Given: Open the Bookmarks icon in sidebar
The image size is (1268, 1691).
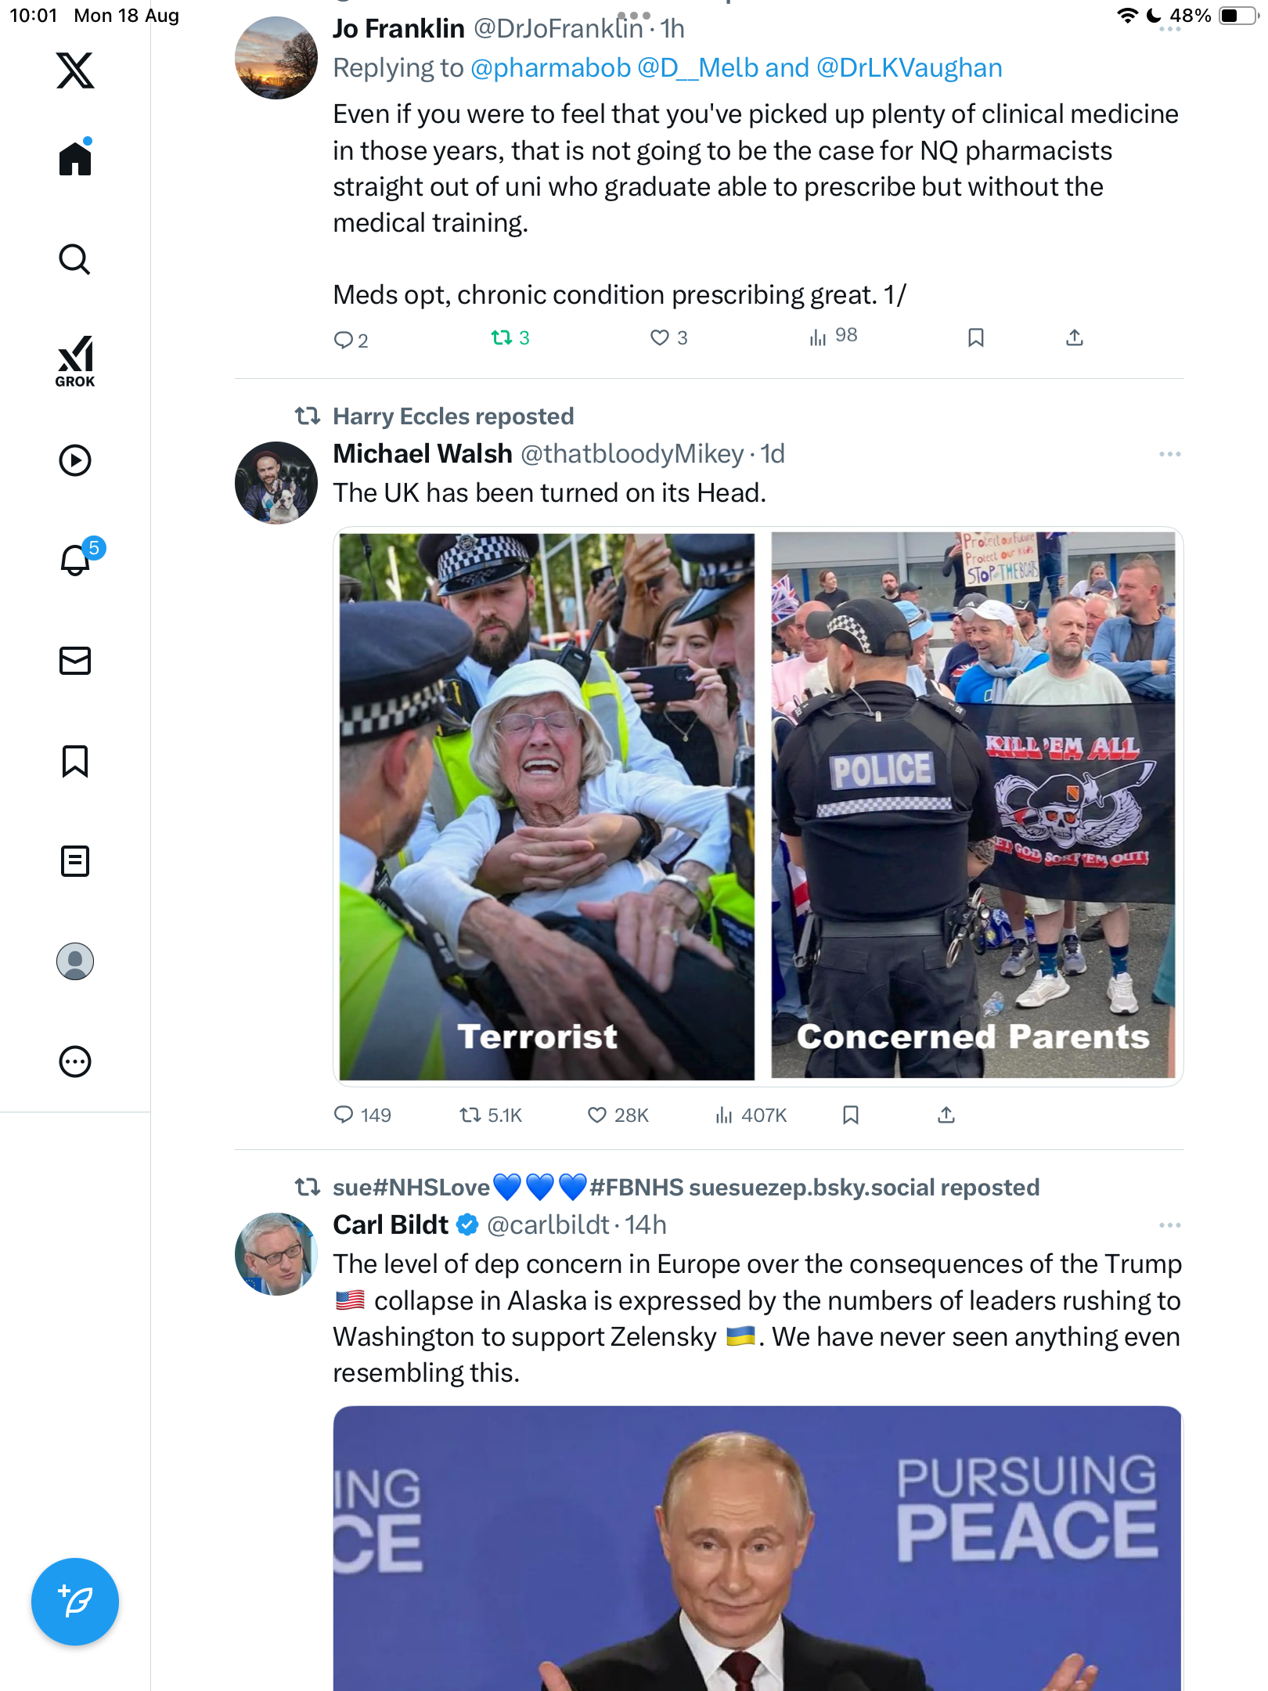Looking at the screenshot, I should (x=75, y=761).
